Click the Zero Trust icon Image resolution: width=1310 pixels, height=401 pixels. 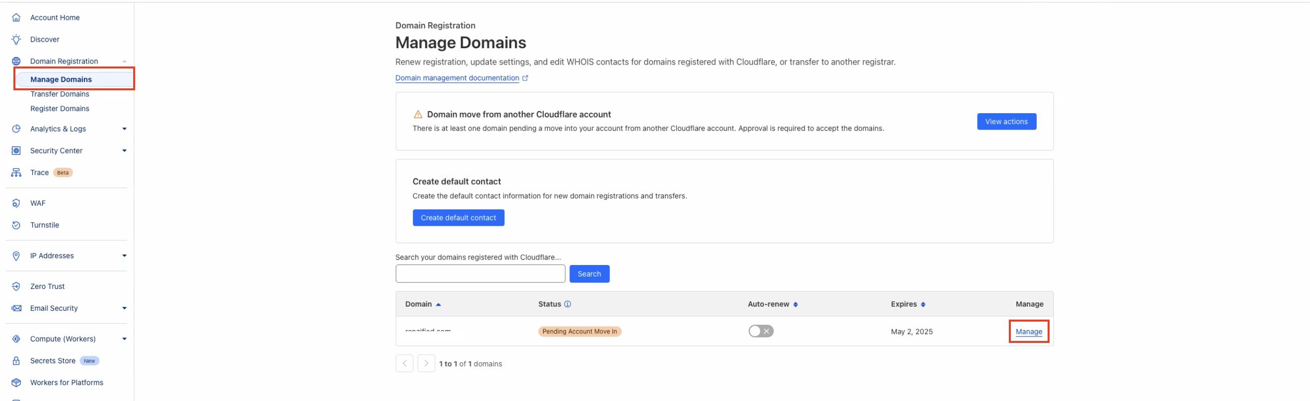pyautogui.click(x=16, y=286)
